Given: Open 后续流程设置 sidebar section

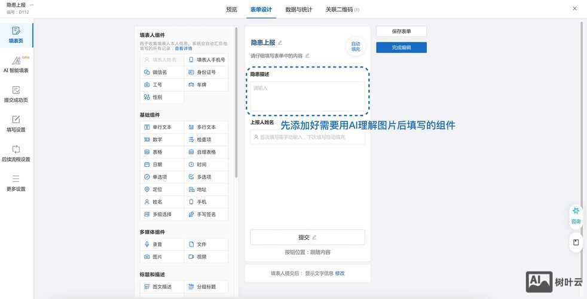Looking at the screenshot, I should click(16, 154).
